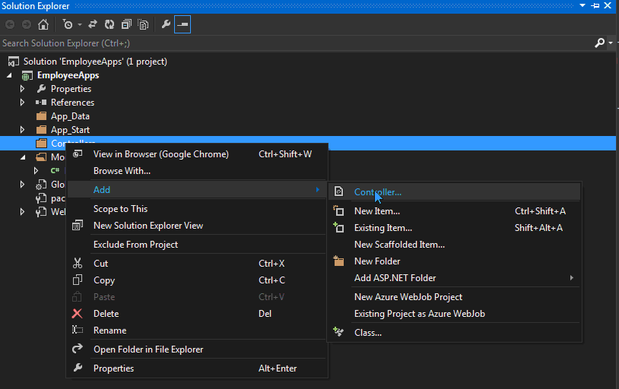The width and height of the screenshot is (619, 389).
Task: Click the Home icon in Solution Explorer toolbar
Action: (43, 24)
